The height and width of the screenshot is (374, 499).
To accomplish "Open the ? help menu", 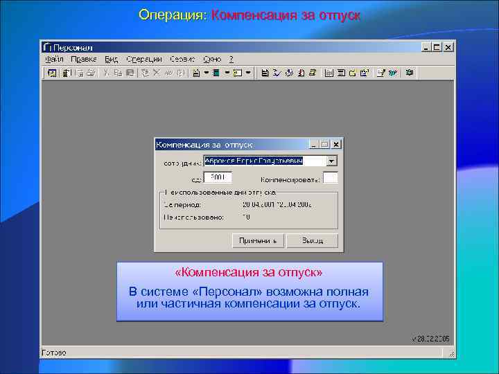I will 231,59.
